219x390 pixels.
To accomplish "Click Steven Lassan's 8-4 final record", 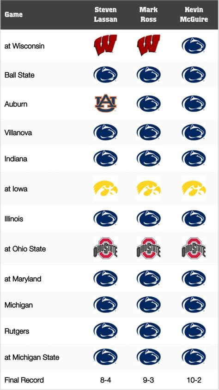I will [105, 380].
